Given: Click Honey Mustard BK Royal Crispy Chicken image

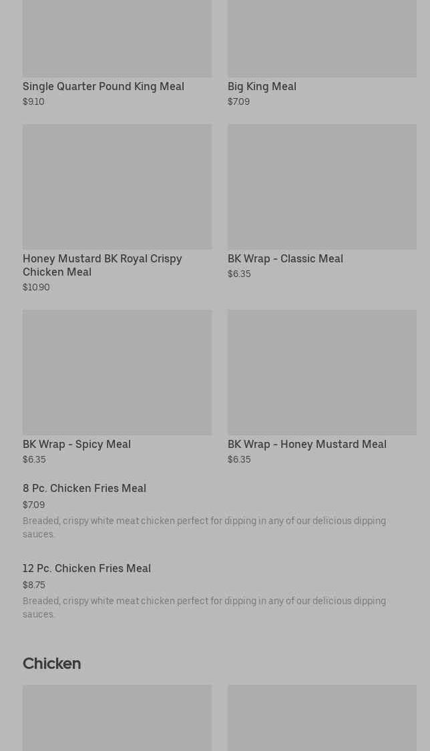Looking at the screenshot, I should click(x=117, y=186).
